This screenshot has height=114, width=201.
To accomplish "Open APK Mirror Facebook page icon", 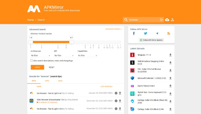I will click(x=134, y=33).
